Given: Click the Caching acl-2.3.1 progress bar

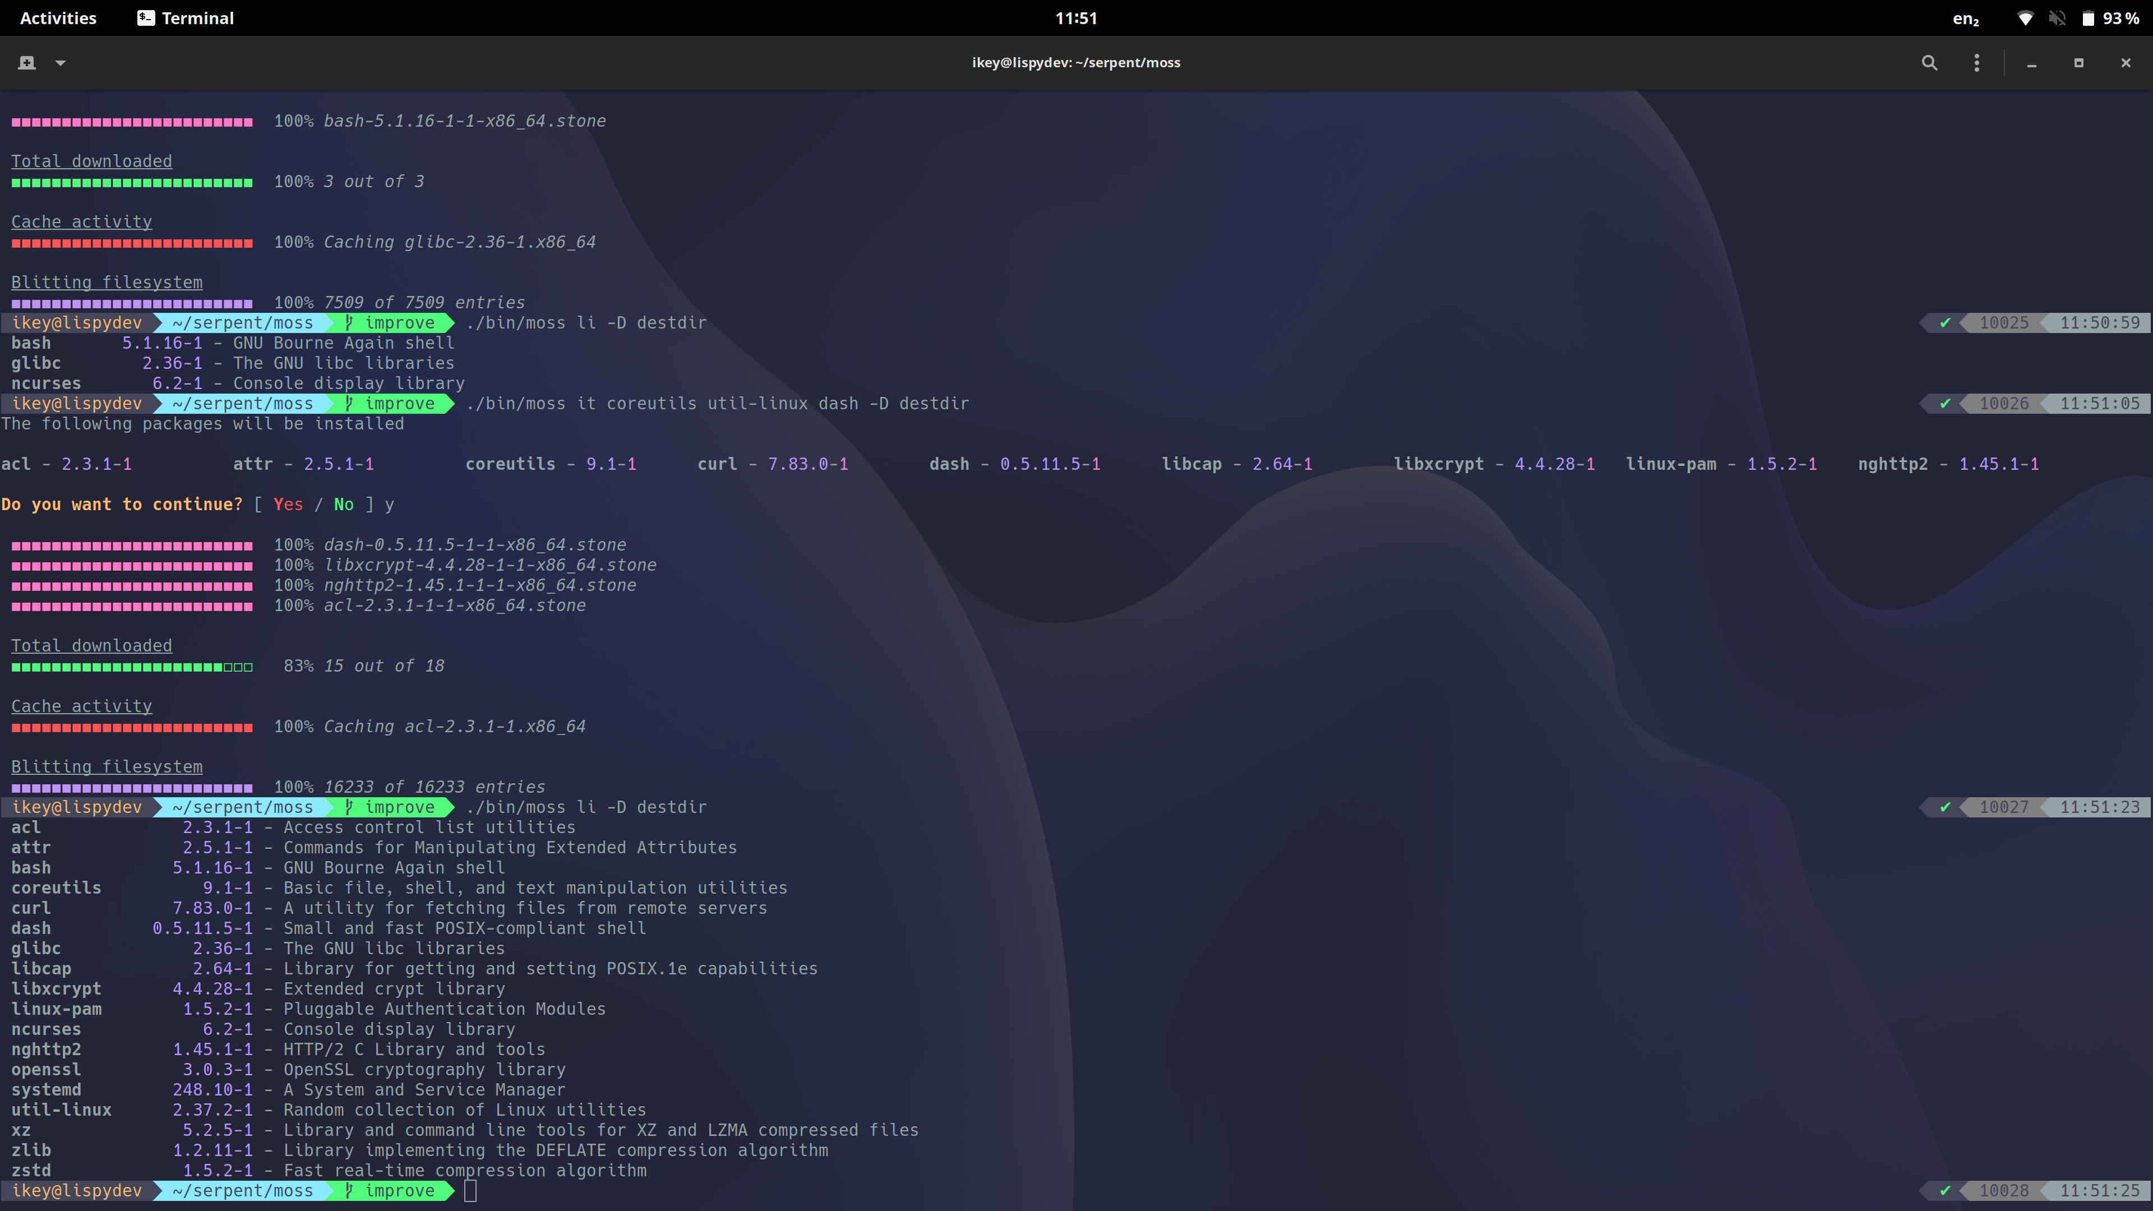Looking at the screenshot, I should pos(132,727).
